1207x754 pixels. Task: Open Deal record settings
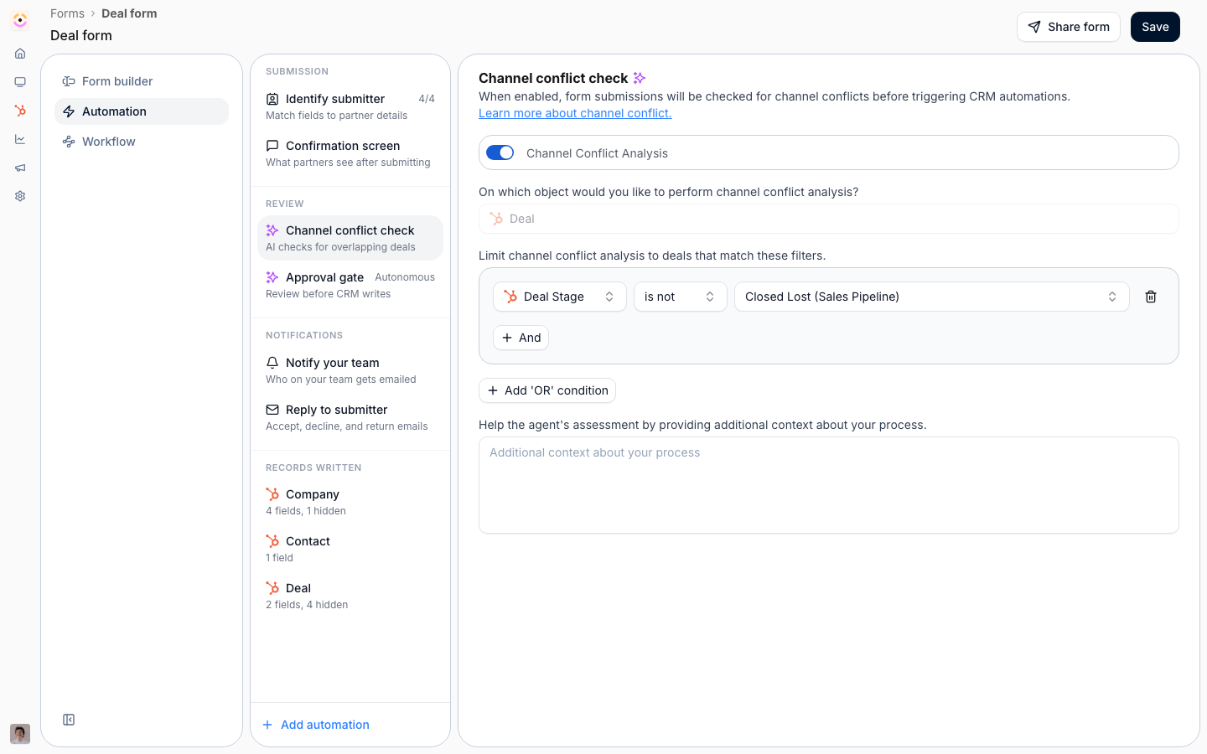(350, 596)
